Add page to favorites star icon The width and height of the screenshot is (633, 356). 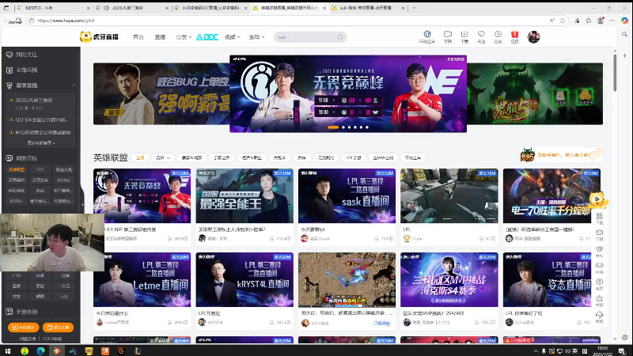pyautogui.click(x=563, y=21)
